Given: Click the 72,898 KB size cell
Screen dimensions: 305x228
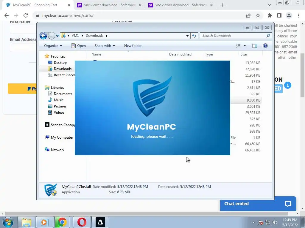Looking at the screenshot, I should coord(253,69).
